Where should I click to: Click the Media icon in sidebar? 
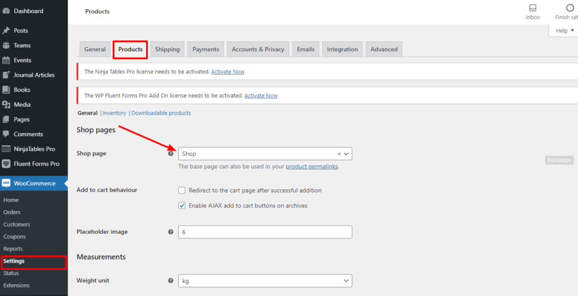point(6,105)
